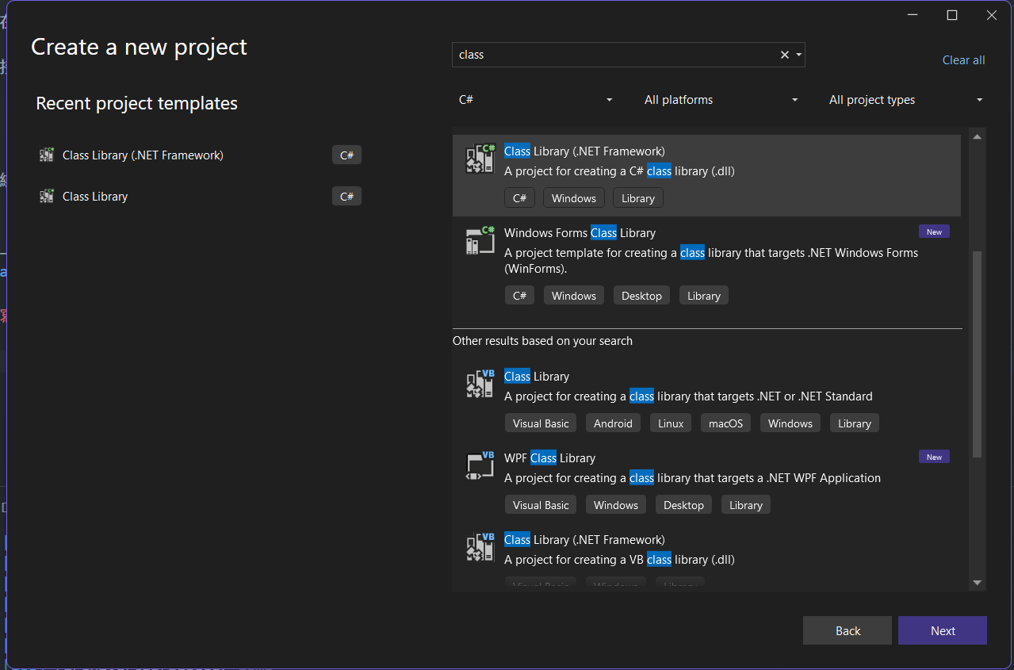Click the Windows Forms Class Library template icon
The image size is (1014, 670).
click(x=480, y=241)
